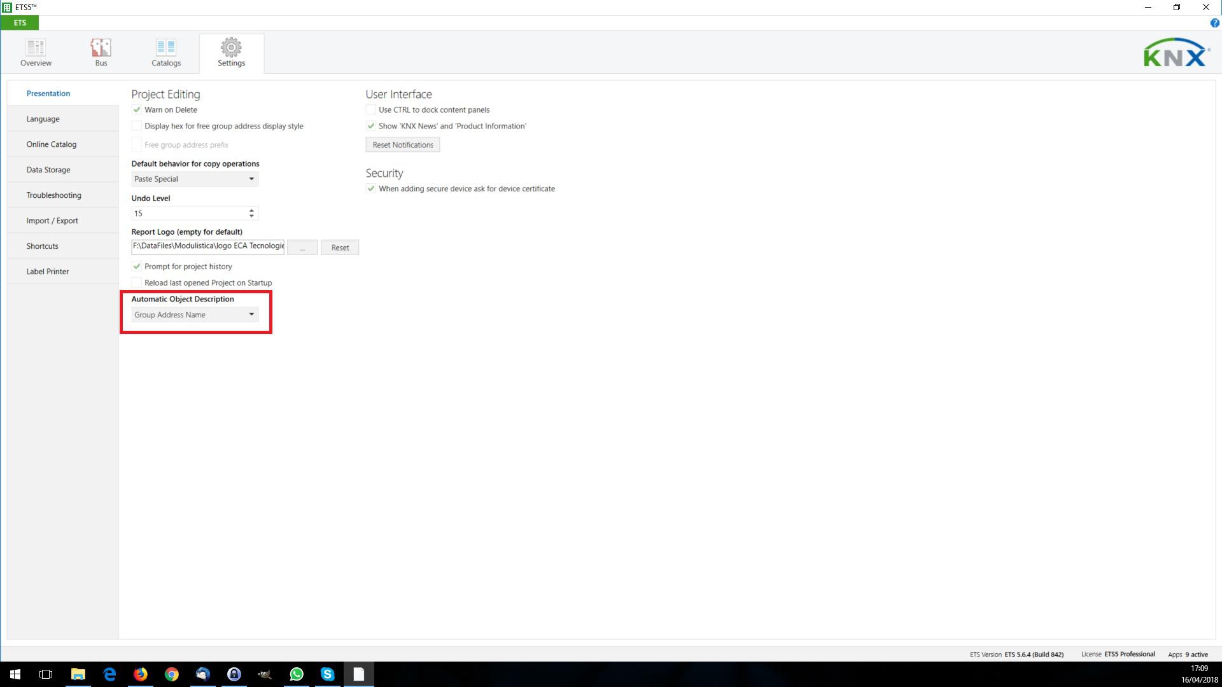Image resolution: width=1222 pixels, height=687 pixels.
Task: Click the Report Logo path field
Action: pos(207,246)
